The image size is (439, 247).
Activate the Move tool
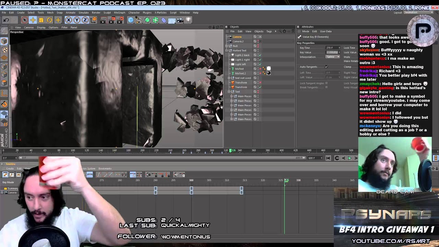click(x=33, y=20)
